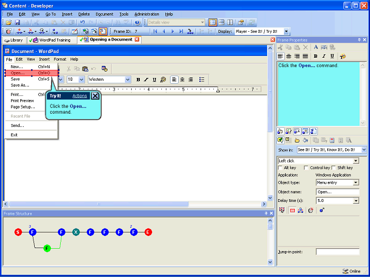The image size is (370, 277).
Task: Justify text in Frame Properties
Action: pyautogui.click(x=305, y=56)
